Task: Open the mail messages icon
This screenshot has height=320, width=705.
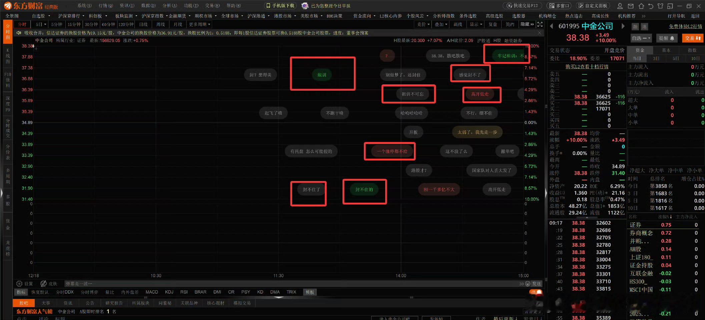Action: 631,6
